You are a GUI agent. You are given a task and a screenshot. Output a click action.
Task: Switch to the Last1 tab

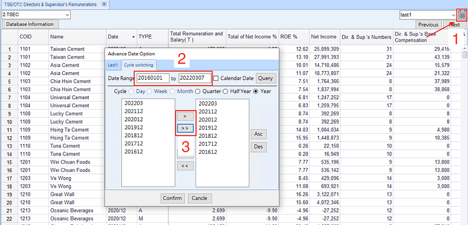click(x=113, y=65)
